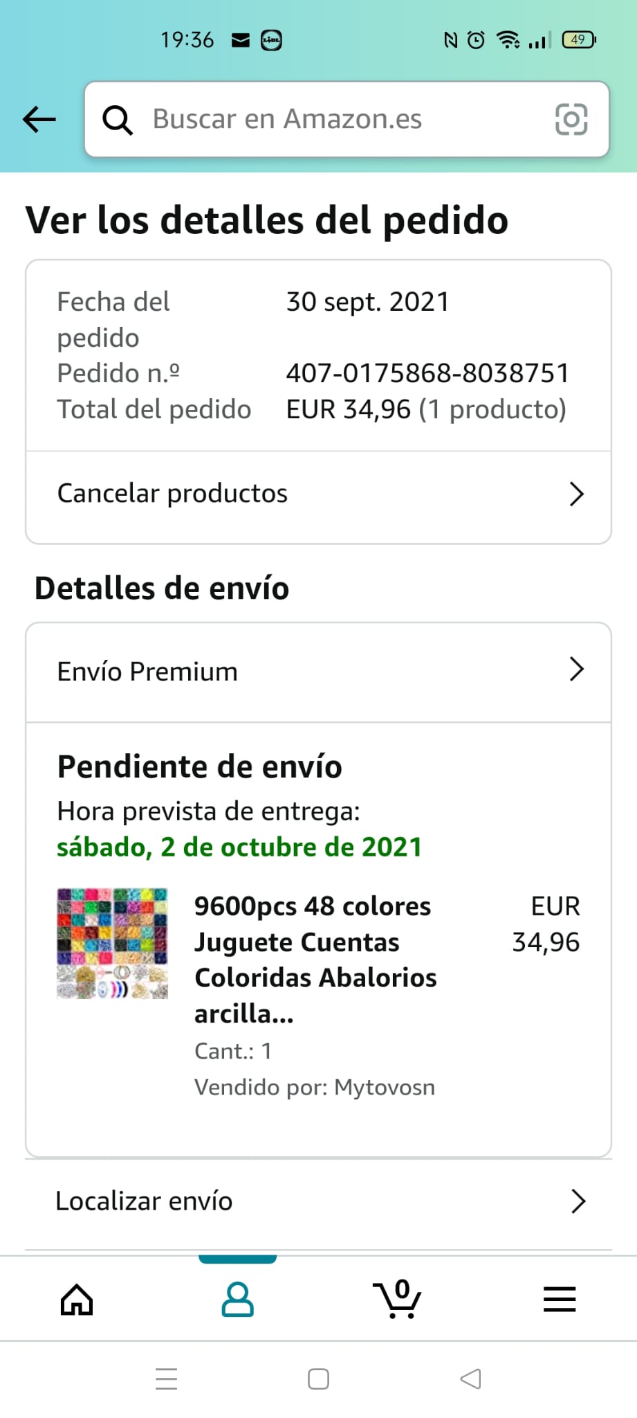This screenshot has width=637, height=1418.
Task: Open the shopping cart icon
Action: (397, 1299)
